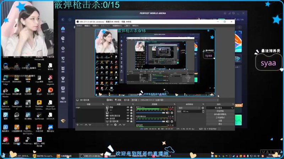The height and width of the screenshot is (159, 284).
Task: Open the 场景集合(S) menu in OBS
Action: [117, 26]
